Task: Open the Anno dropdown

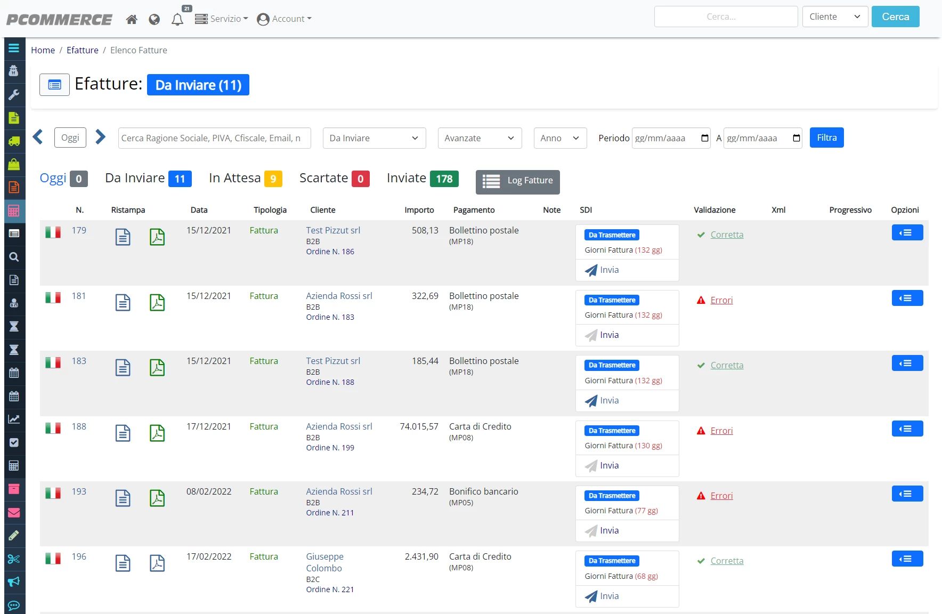Action: pyautogui.click(x=560, y=138)
